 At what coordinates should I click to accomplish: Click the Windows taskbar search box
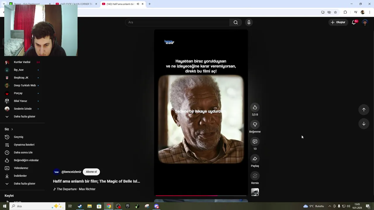(37, 206)
